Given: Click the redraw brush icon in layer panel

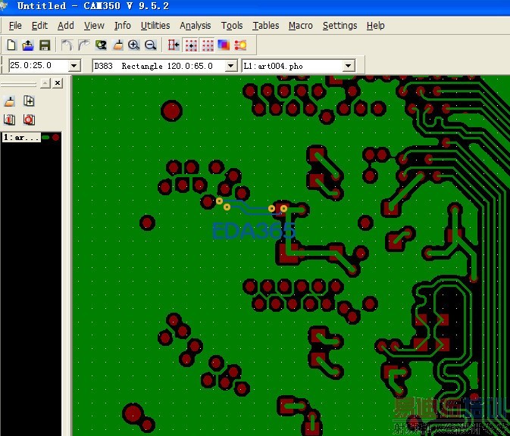Looking at the screenshot, I should click(9, 101).
